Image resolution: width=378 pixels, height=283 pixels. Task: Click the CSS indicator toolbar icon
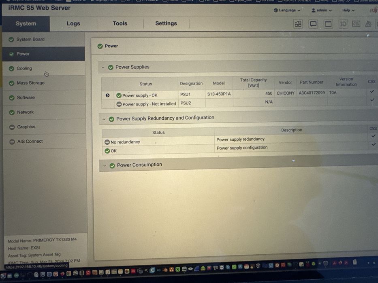pos(356,24)
